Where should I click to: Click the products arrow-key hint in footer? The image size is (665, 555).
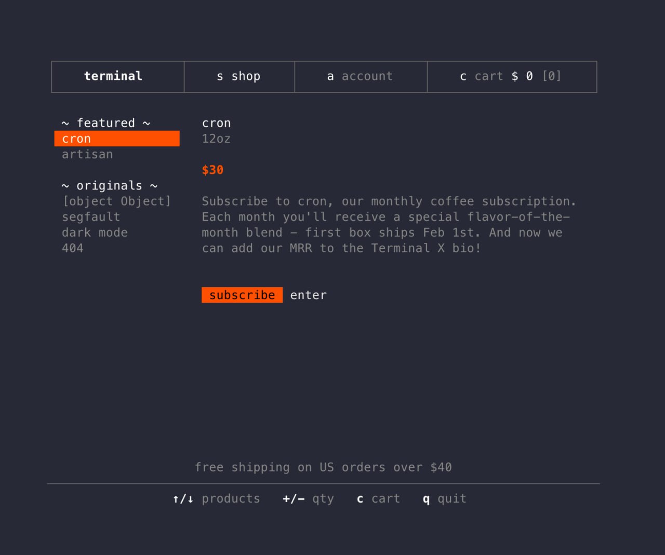[x=216, y=498]
